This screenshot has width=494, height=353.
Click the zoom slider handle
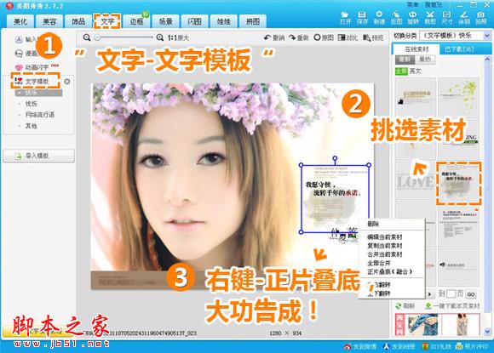97,37
